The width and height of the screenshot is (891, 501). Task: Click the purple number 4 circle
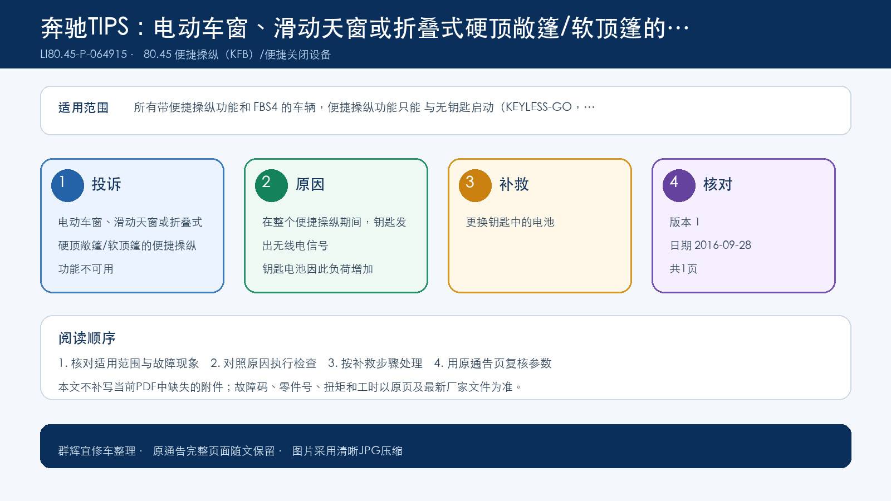point(679,185)
